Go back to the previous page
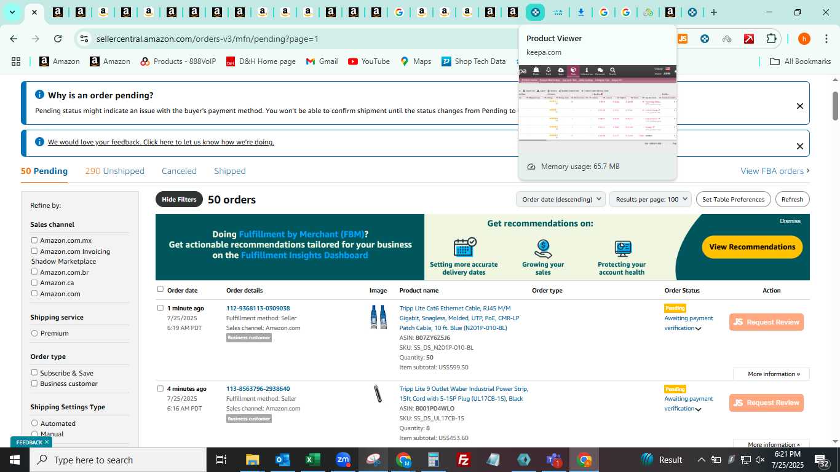The image size is (840, 472). click(14, 39)
